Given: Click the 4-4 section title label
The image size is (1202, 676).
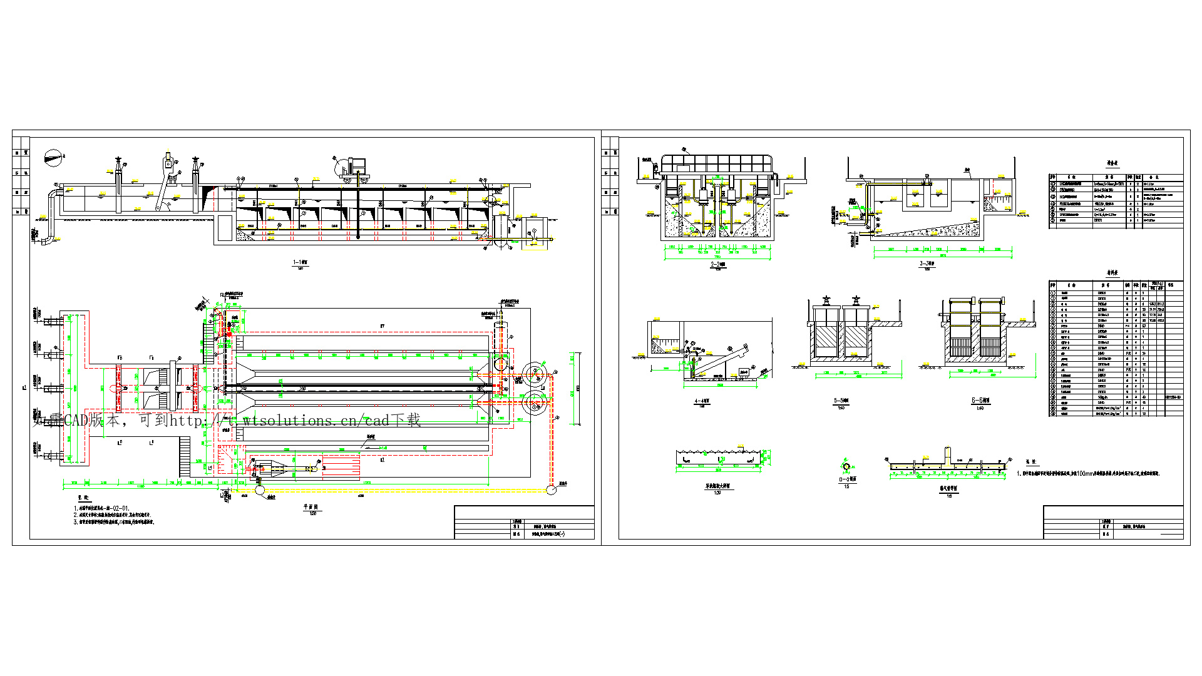Looking at the screenshot, I should pyautogui.click(x=702, y=401).
